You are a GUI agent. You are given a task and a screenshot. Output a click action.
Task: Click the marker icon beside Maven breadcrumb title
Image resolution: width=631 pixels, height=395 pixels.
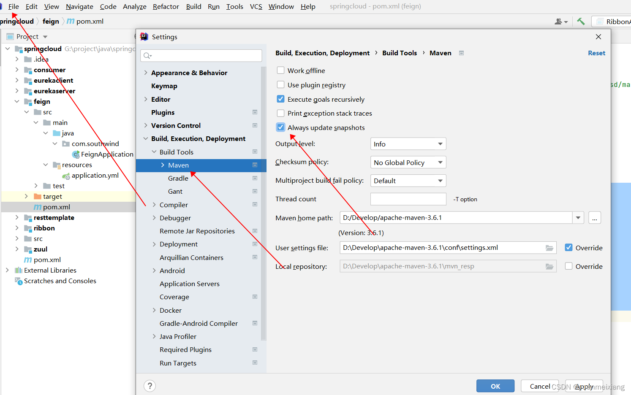click(462, 53)
